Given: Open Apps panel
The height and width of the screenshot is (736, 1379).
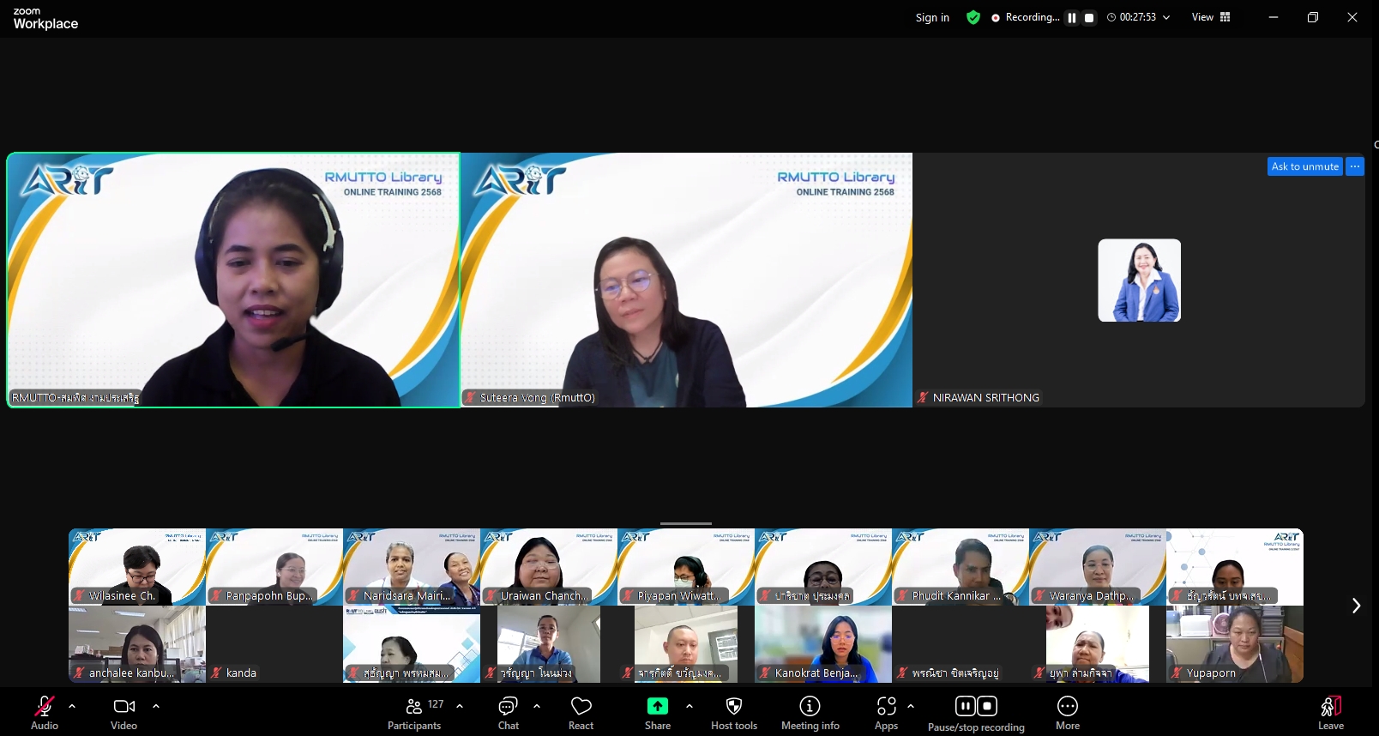Looking at the screenshot, I should pyautogui.click(x=887, y=713).
